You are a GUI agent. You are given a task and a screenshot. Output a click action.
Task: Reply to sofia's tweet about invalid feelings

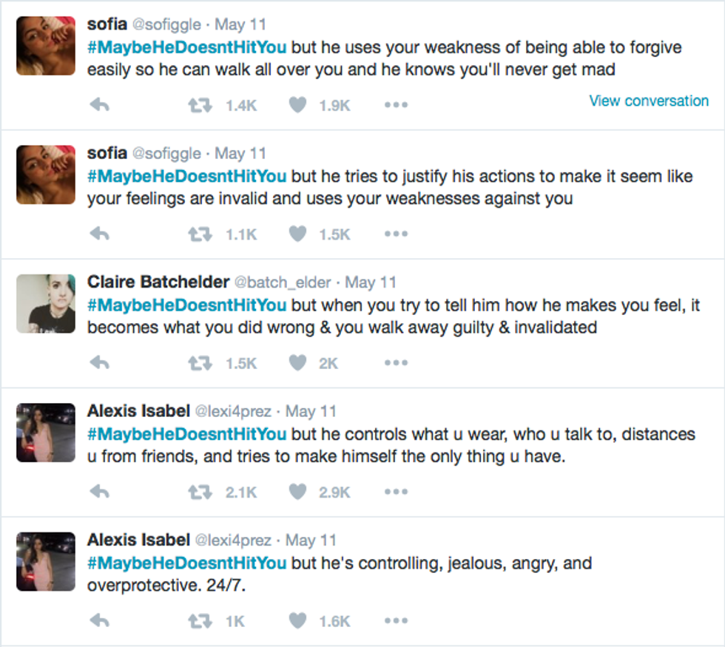pyautogui.click(x=99, y=234)
